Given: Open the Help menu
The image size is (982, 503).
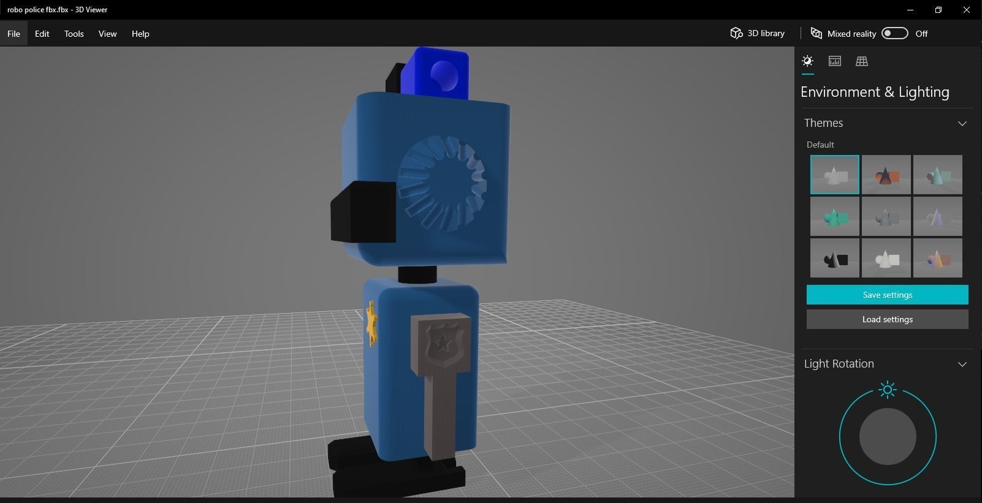Looking at the screenshot, I should click(140, 34).
